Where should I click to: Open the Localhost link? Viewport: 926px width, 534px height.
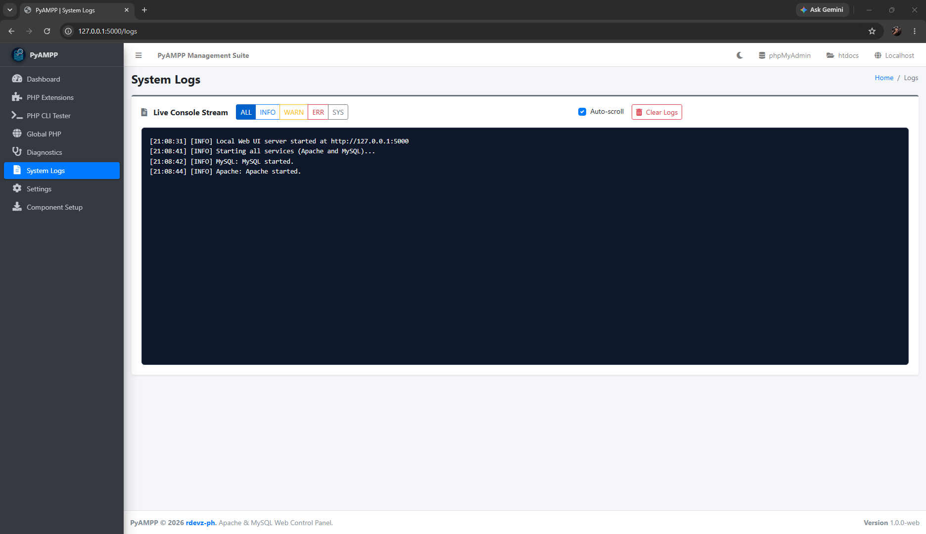click(x=894, y=55)
